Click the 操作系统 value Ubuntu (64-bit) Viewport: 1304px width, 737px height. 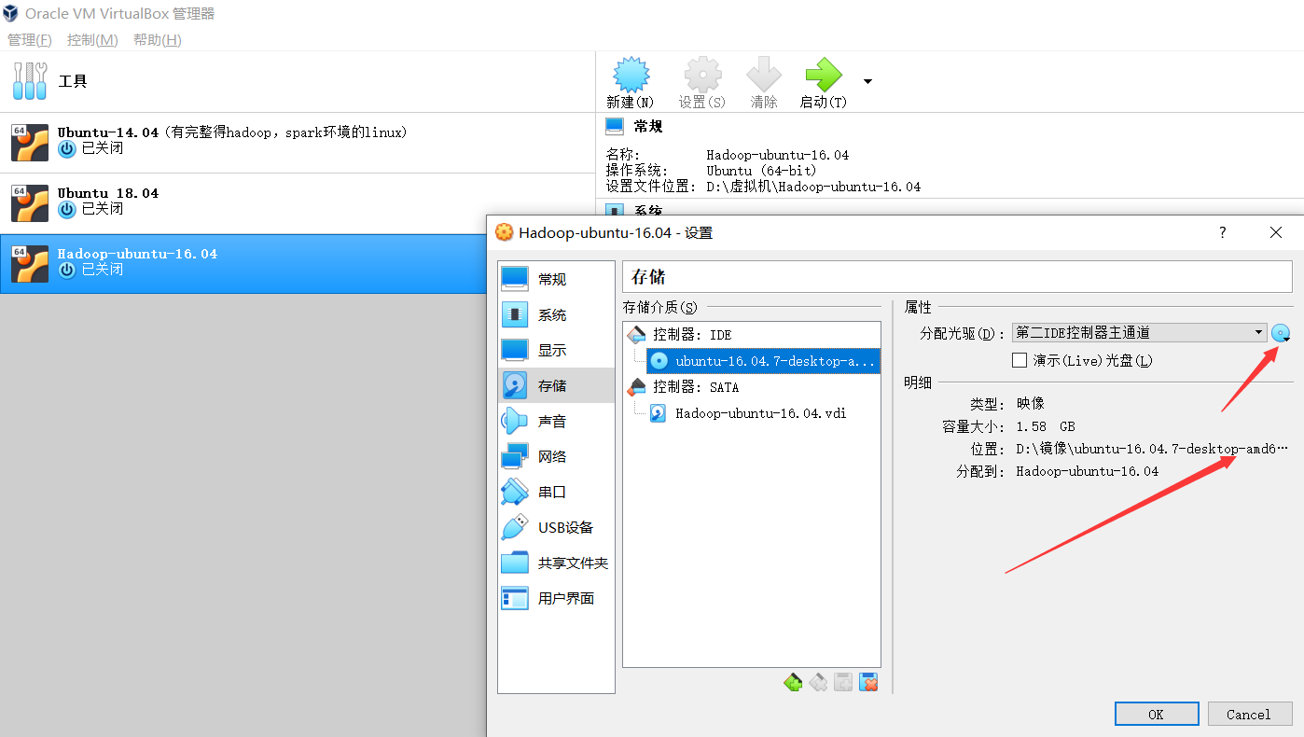(x=761, y=171)
